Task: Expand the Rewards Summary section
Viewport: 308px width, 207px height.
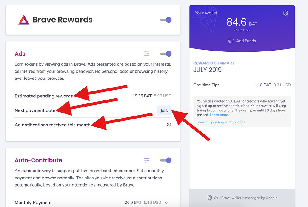Action: click(214, 63)
